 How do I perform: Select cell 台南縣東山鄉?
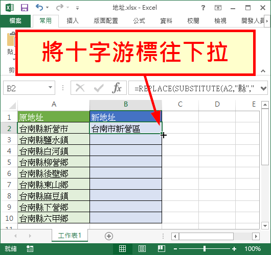point(54,184)
